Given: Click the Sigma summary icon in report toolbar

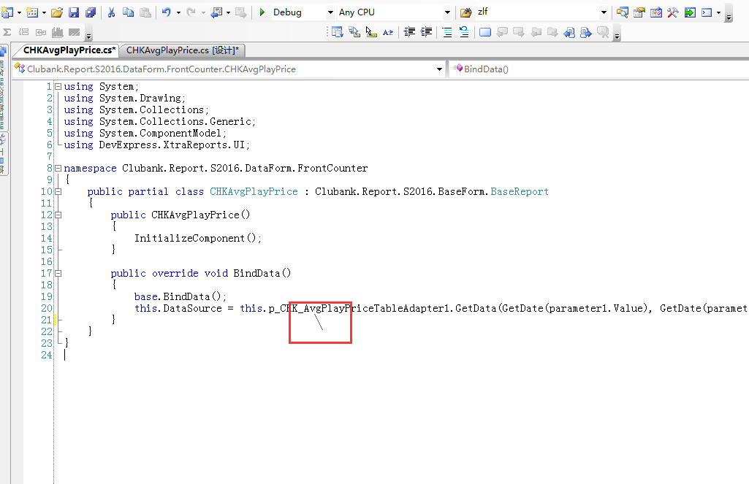Looking at the screenshot, I should 7,32.
